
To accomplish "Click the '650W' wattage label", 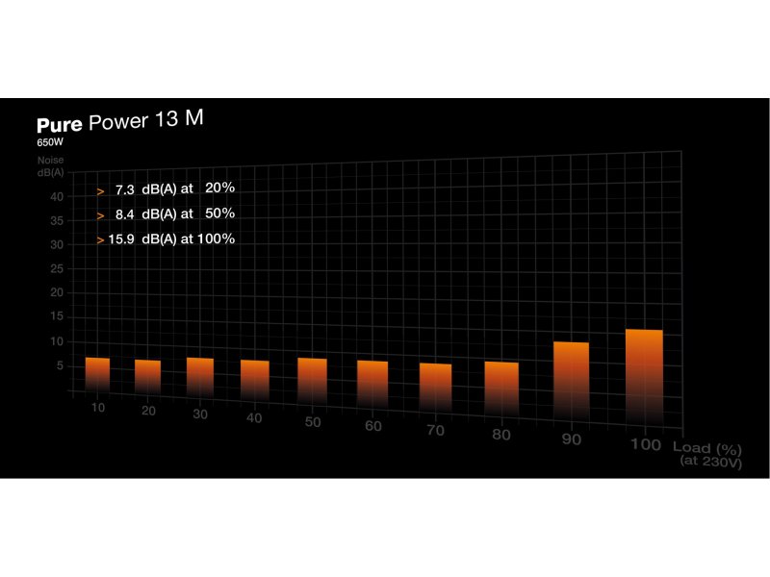I will point(50,142).
